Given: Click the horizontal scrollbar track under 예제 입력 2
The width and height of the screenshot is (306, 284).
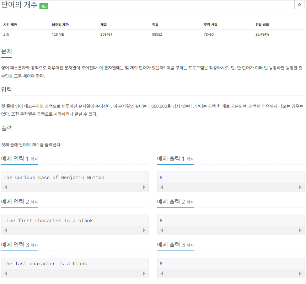Looking at the screenshot, I should [75, 230].
